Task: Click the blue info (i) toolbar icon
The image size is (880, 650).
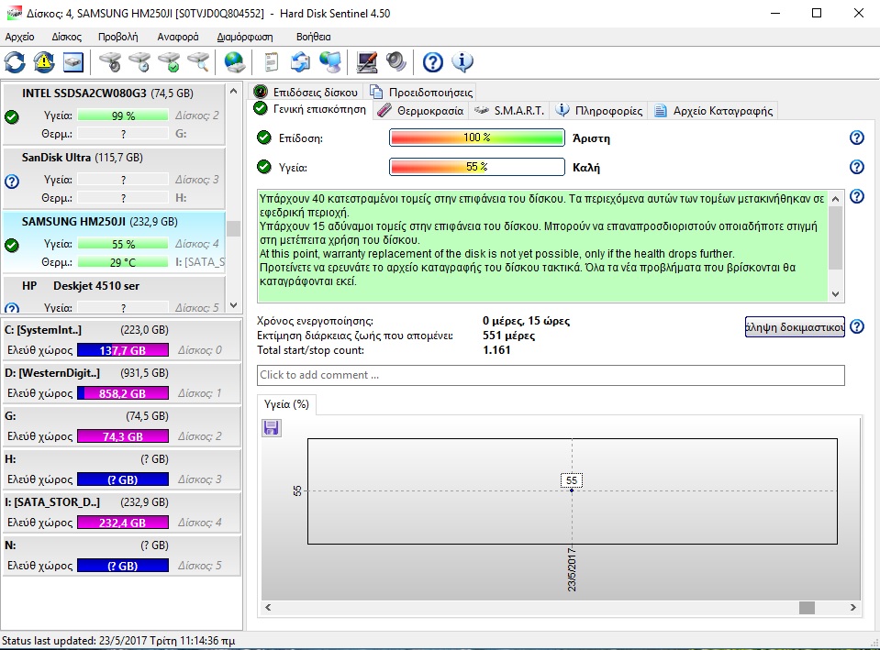Action: click(x=462, y=62)
